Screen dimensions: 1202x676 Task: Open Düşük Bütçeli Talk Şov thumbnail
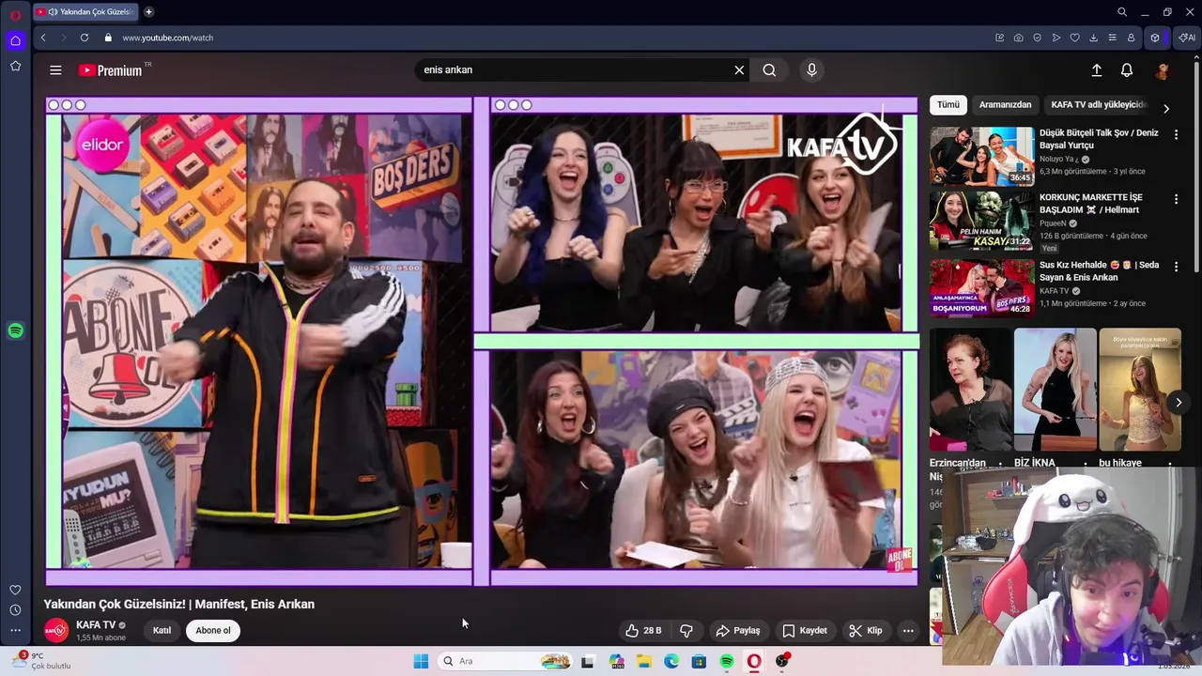point(982,156)
